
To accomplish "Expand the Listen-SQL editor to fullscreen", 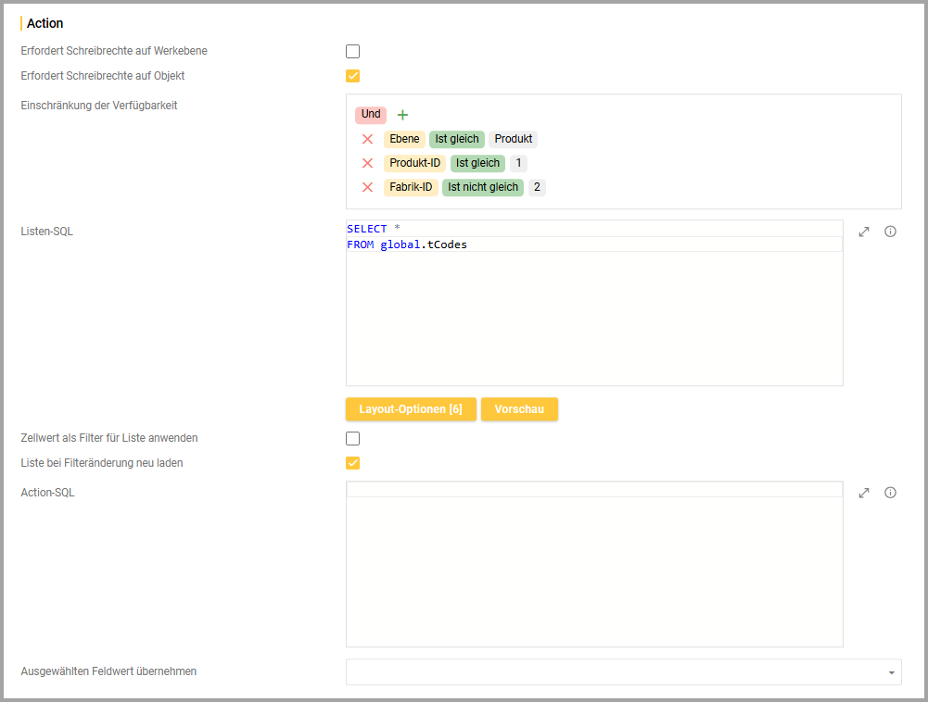I will click(x=864, y=232).
